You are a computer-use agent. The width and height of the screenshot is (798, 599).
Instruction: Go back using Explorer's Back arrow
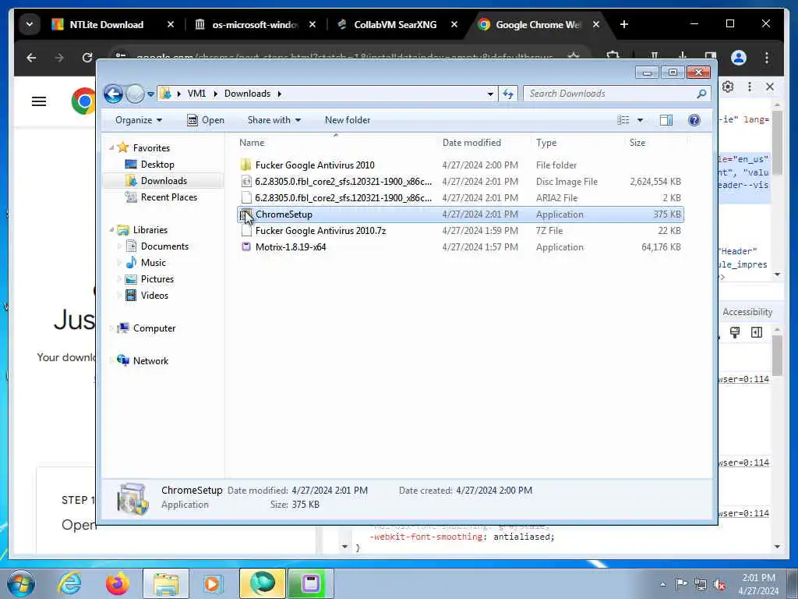click(113, 94)
